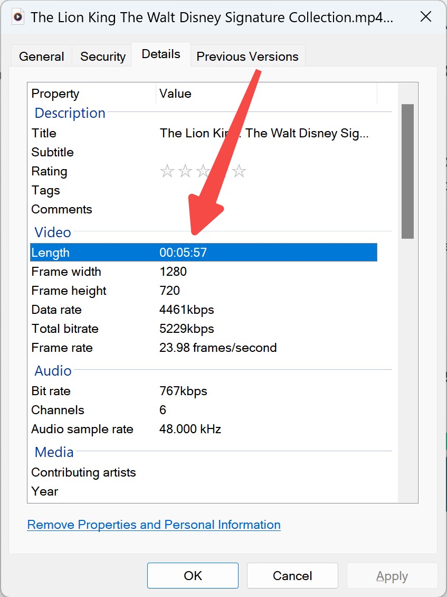
Task: Select the Contributing artists row
Action: [x=204, y=472]
